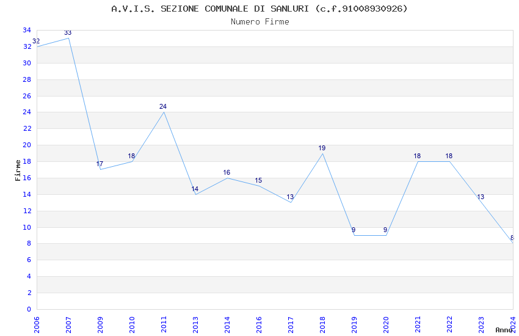
Task: Click data value 18 at the 2021 point
Action: [417, 156]
